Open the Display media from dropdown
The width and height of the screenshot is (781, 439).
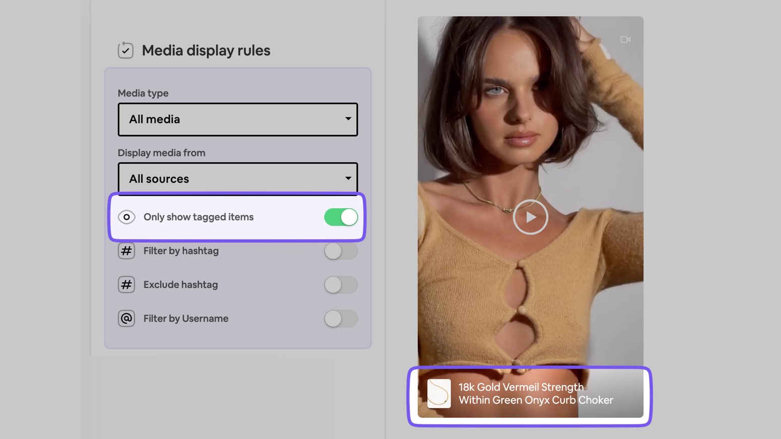[238, 178]
